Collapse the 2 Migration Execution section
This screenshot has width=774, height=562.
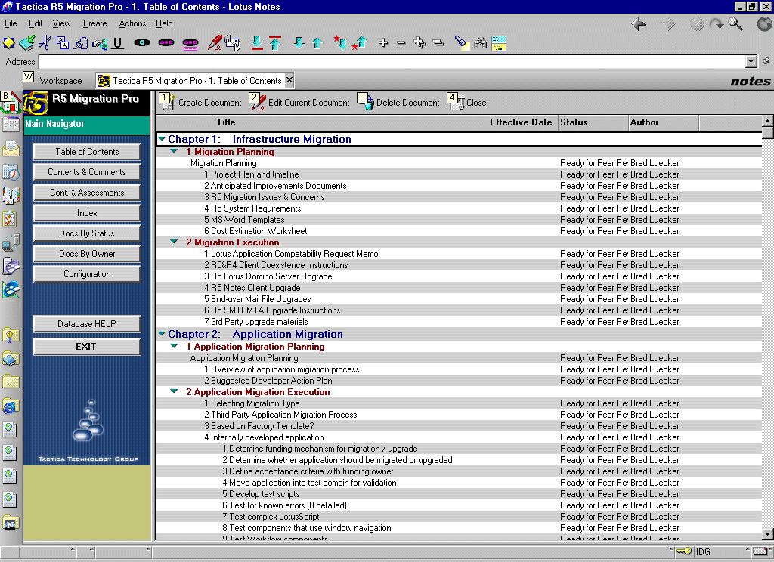[174, 242]
